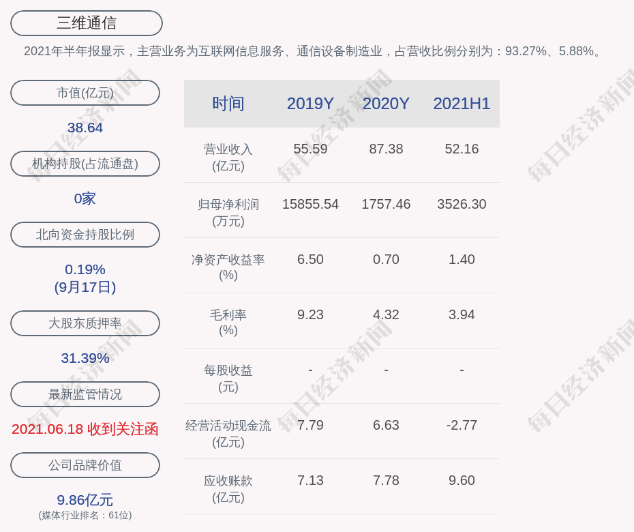Viewport: 634px width, 532px height.
Task: Click market value figure 38.64
Action: click(85, 128)
